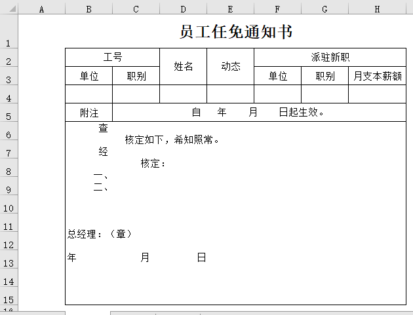Select the 工号 header cell
Screen dimensions: 413x315
[x=112, y=58]
